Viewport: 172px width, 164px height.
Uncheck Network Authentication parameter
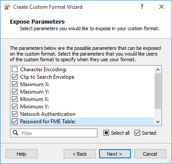[15, 114]
